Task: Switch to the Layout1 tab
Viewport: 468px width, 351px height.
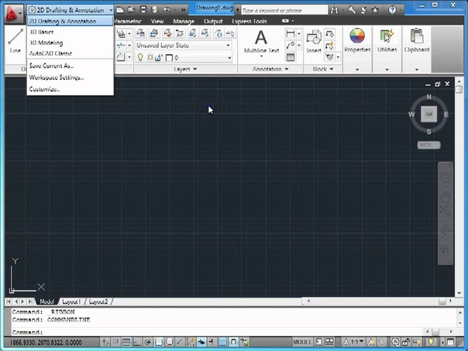Action: (x=71, y=301)
